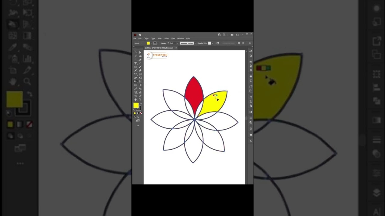Select the Gradient tool in toolbar

click(140, 85)
